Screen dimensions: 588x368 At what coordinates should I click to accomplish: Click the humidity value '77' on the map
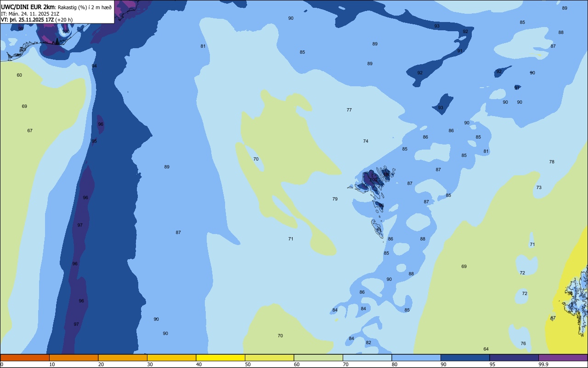349,110
